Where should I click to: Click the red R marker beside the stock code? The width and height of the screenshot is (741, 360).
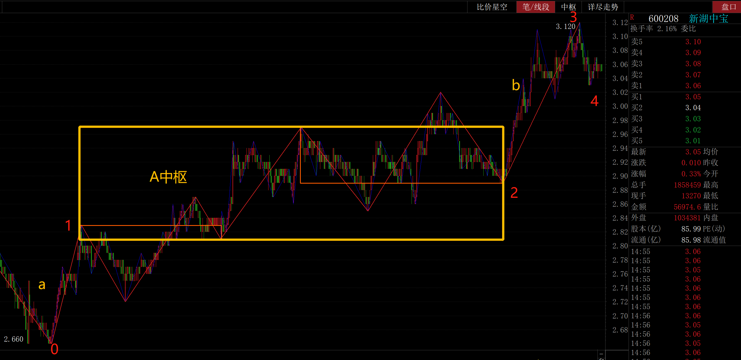point(632,18)
